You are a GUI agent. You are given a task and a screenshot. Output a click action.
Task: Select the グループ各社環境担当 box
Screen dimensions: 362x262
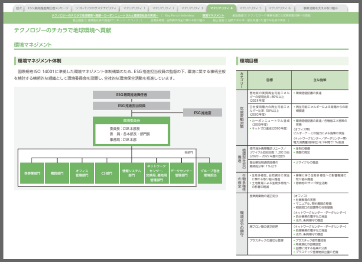point(210,173)
